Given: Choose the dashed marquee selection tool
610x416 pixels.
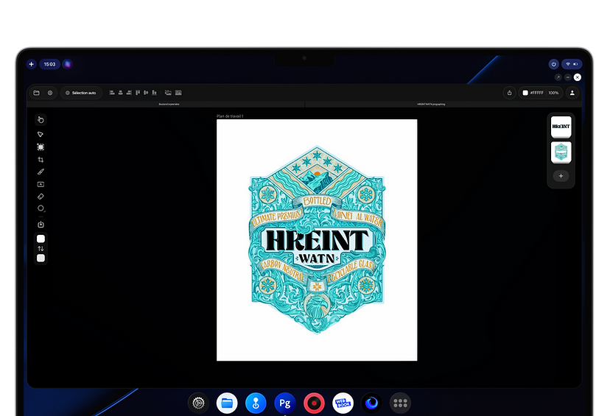Looking at the screenshot, I should click(41, 147).
